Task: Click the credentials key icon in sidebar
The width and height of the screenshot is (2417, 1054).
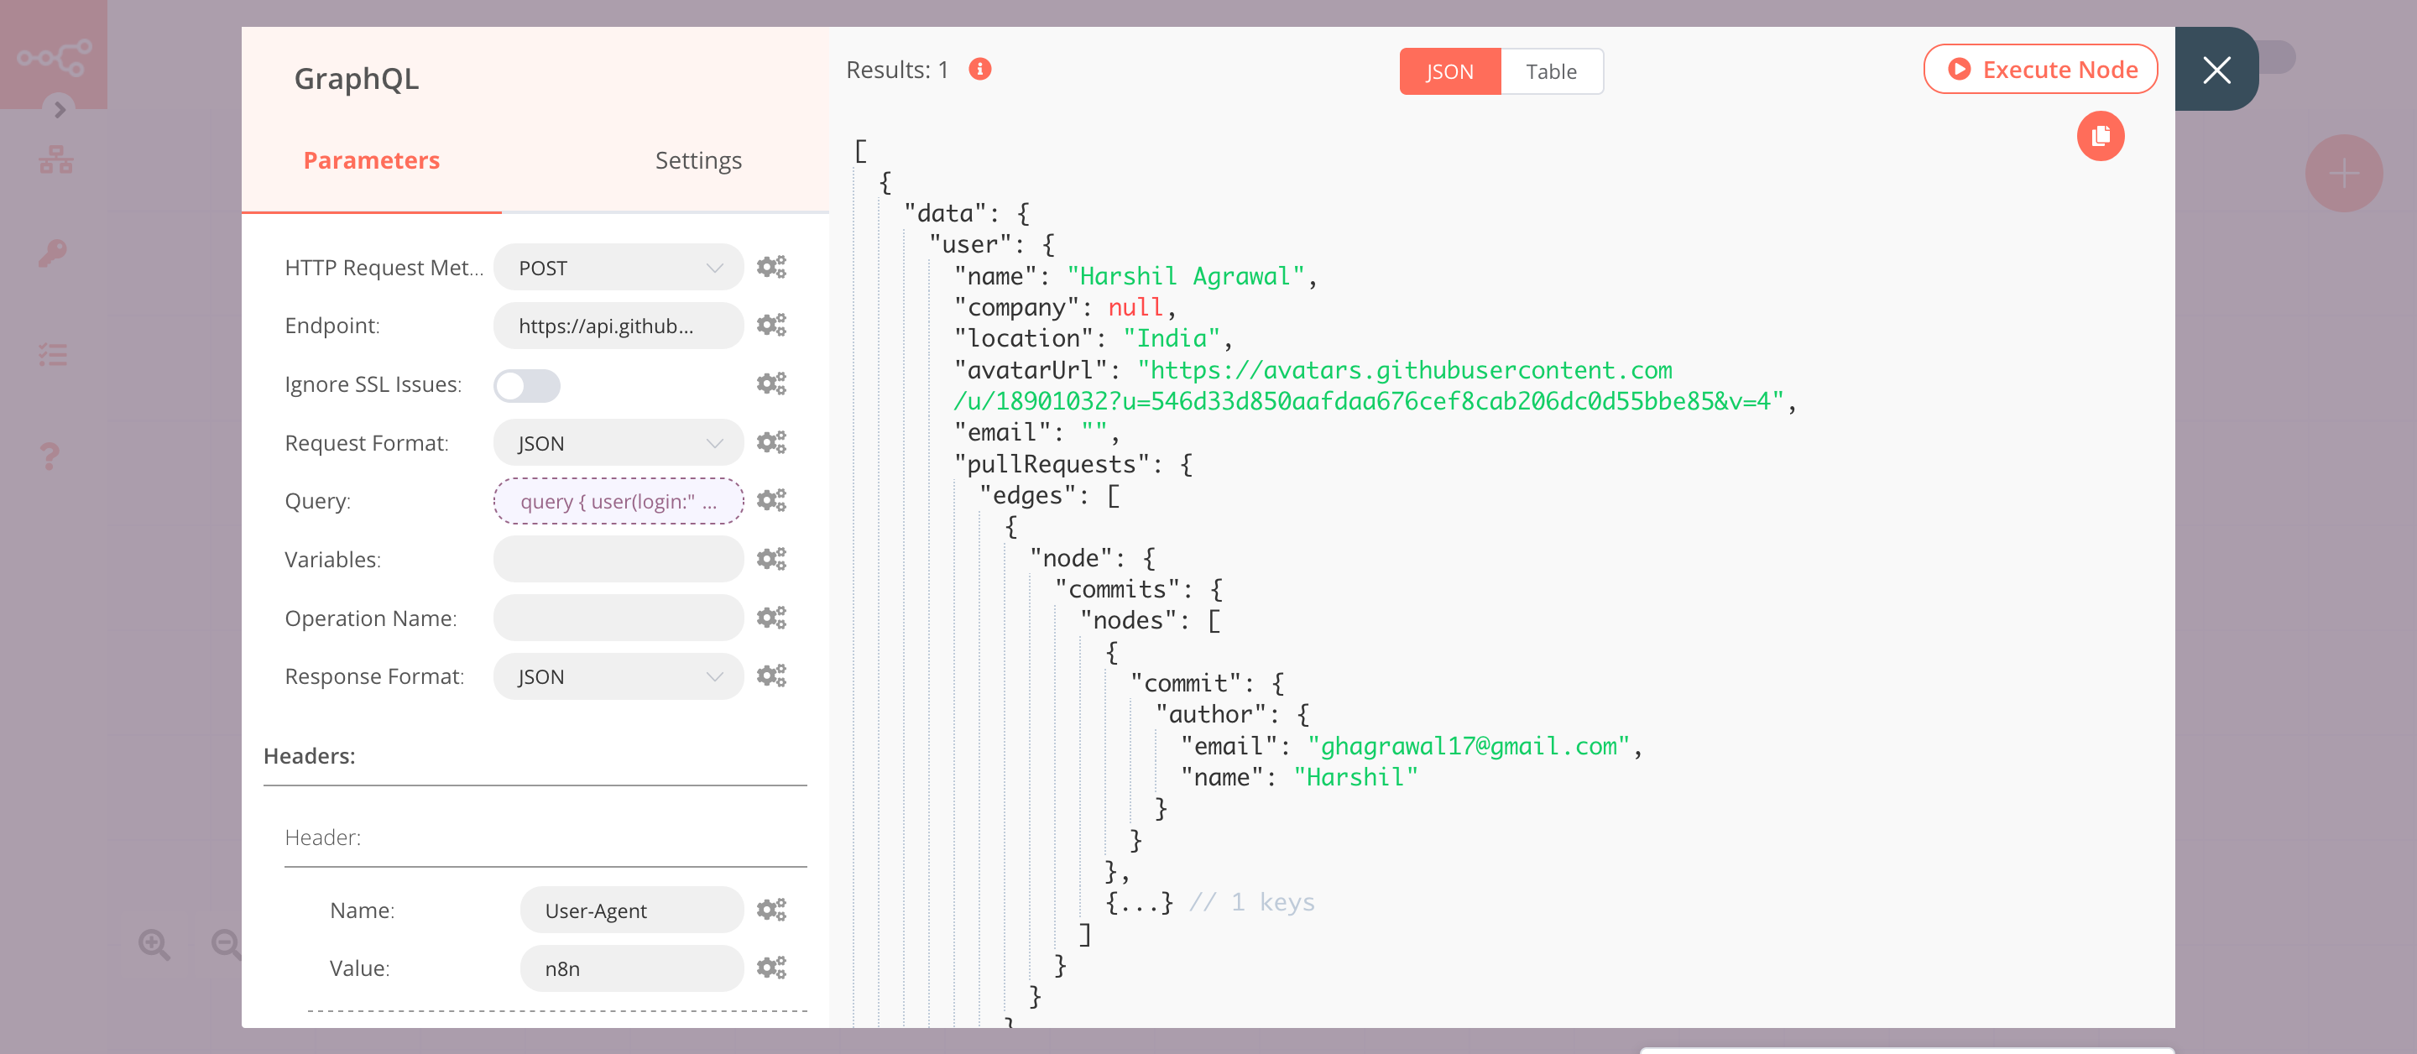Action: (53, 253)
